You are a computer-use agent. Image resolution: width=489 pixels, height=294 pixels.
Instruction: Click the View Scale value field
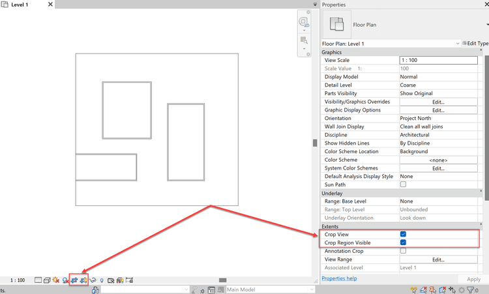438,60
